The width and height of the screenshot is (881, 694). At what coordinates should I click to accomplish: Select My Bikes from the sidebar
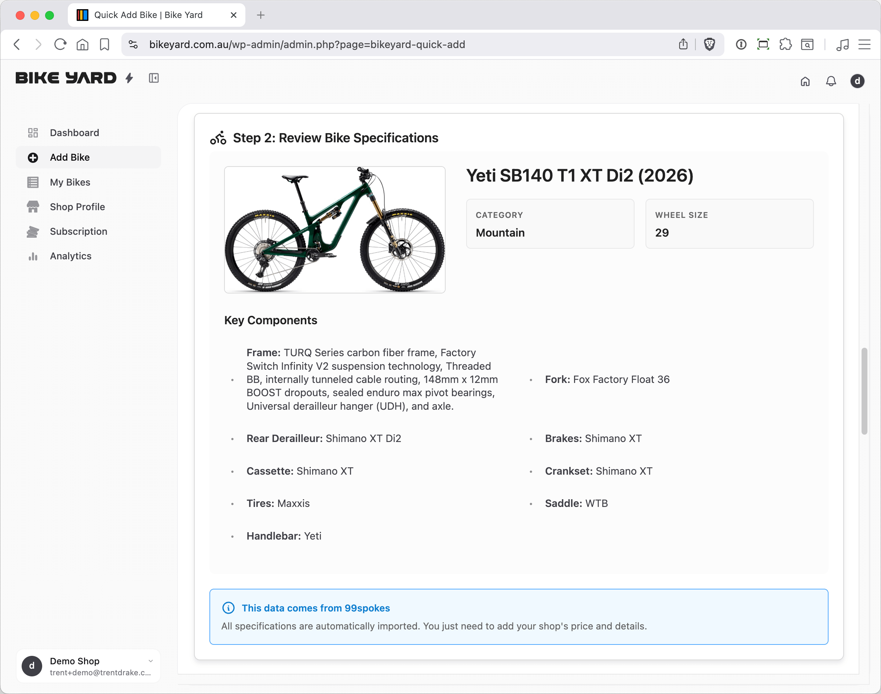[x=70, y=182]
